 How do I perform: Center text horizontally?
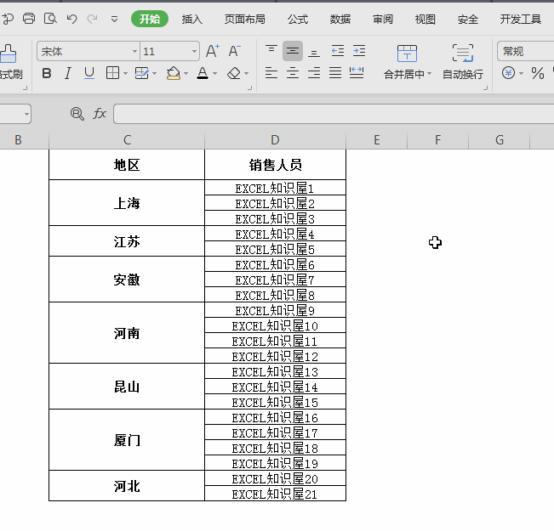pyautogui.click(x=293, y=73)
